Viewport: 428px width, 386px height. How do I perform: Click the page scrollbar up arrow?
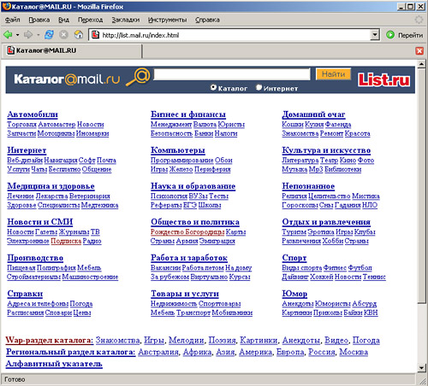point(422,64)
